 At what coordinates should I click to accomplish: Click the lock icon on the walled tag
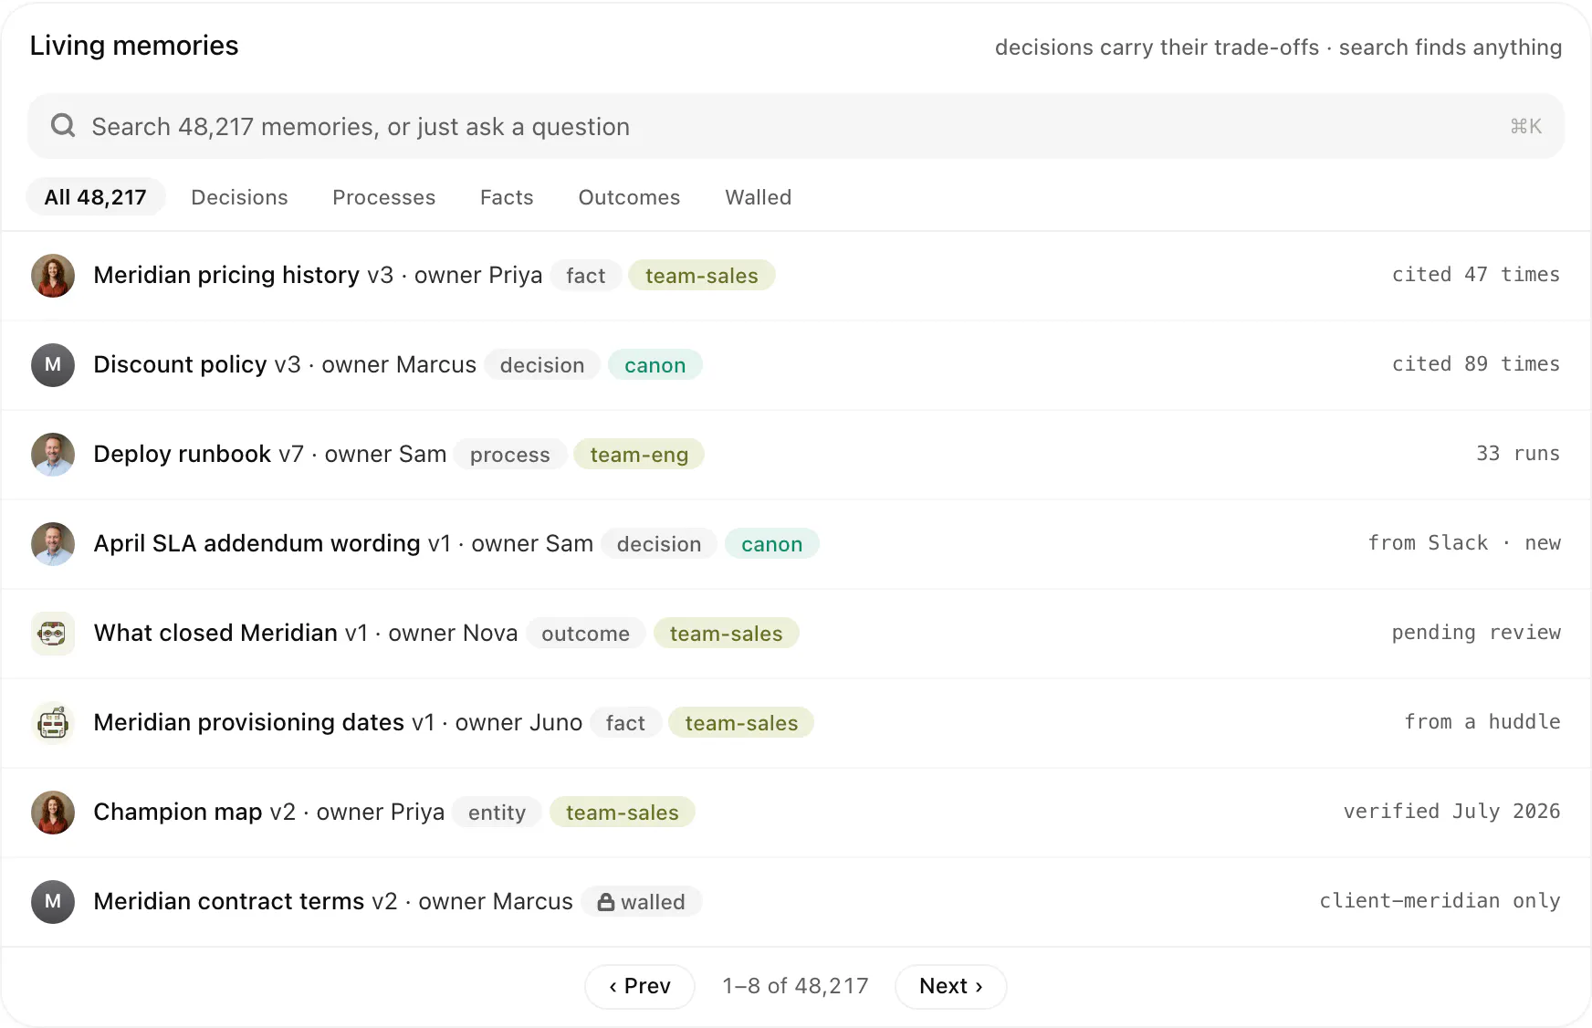(x=606, y=902)
